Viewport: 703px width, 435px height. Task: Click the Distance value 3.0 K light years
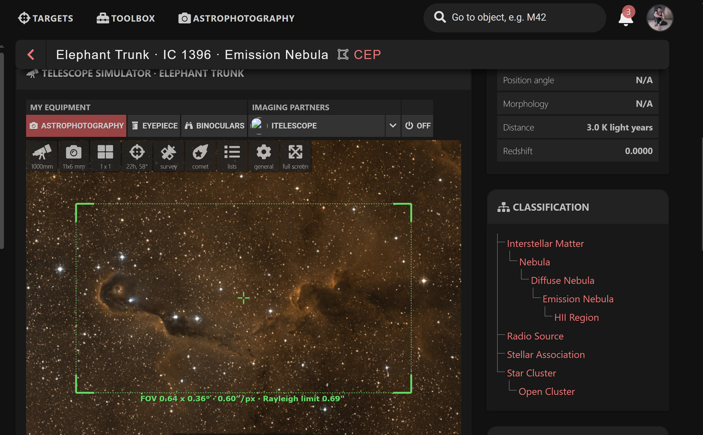(620, 127)
